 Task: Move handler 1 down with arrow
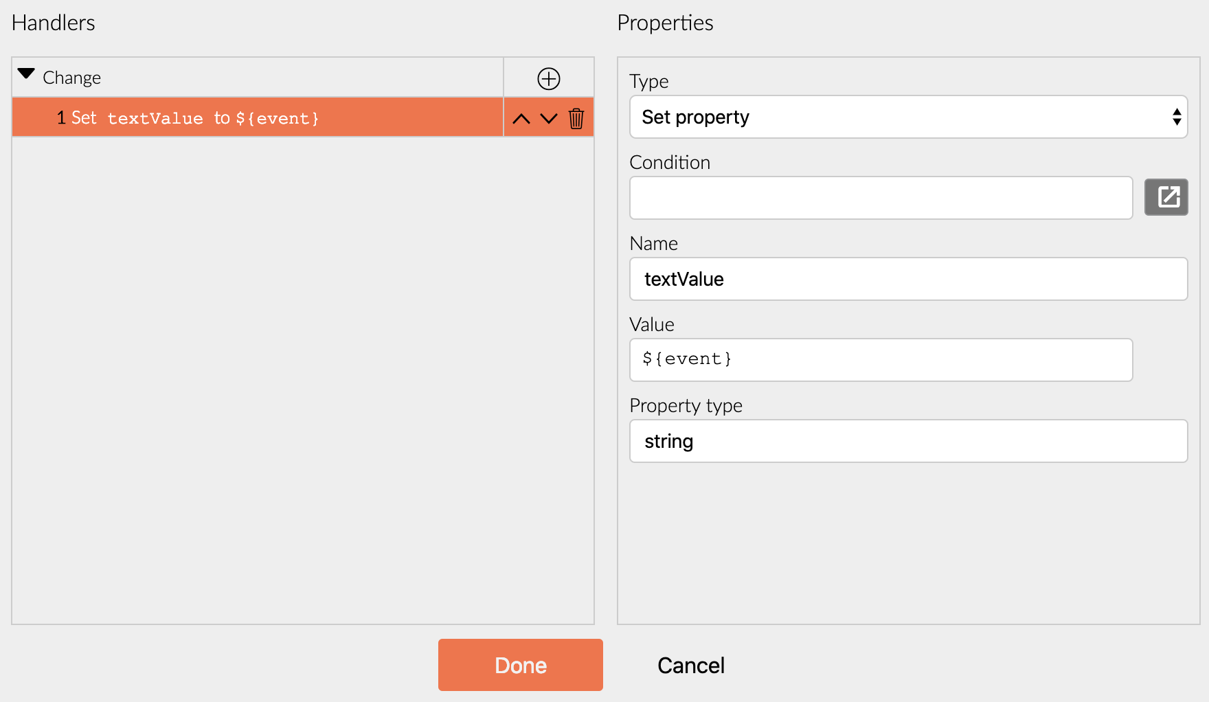coord(549,119)
